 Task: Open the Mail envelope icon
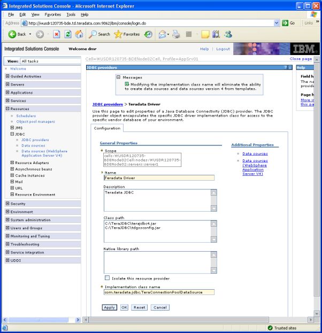coord(162,34)
